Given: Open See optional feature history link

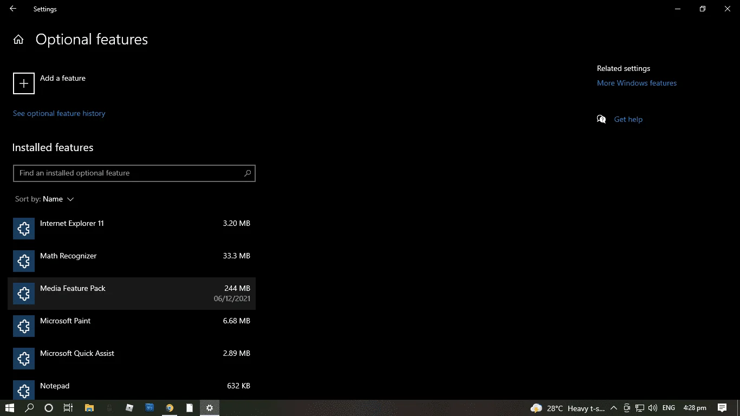Looking at the screenshot, I should point(59,113).
